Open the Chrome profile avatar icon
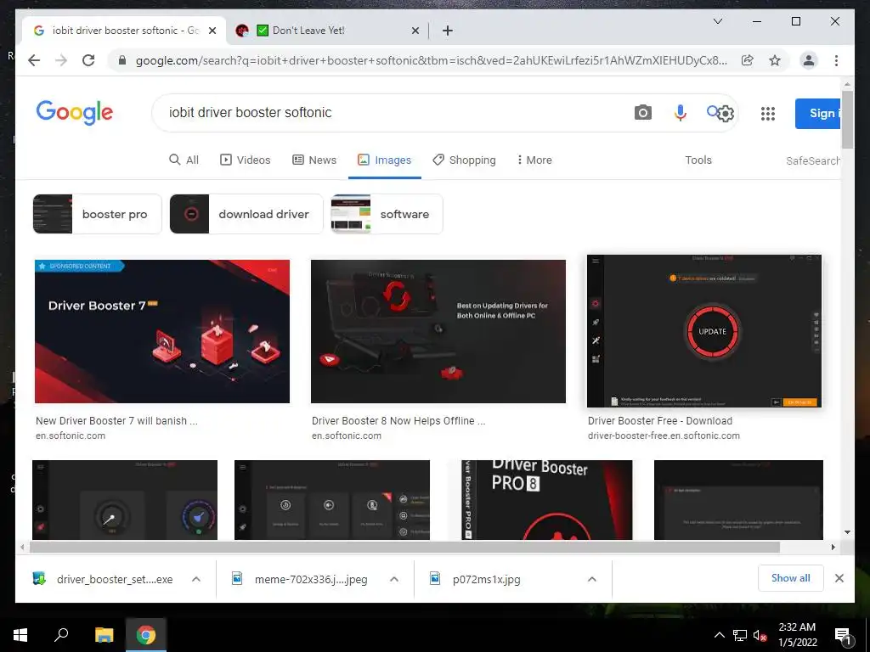This screenshot has width=870, height=652. pos(809,60)
